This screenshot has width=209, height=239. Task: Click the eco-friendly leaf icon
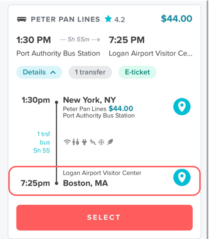click(110, 142)
